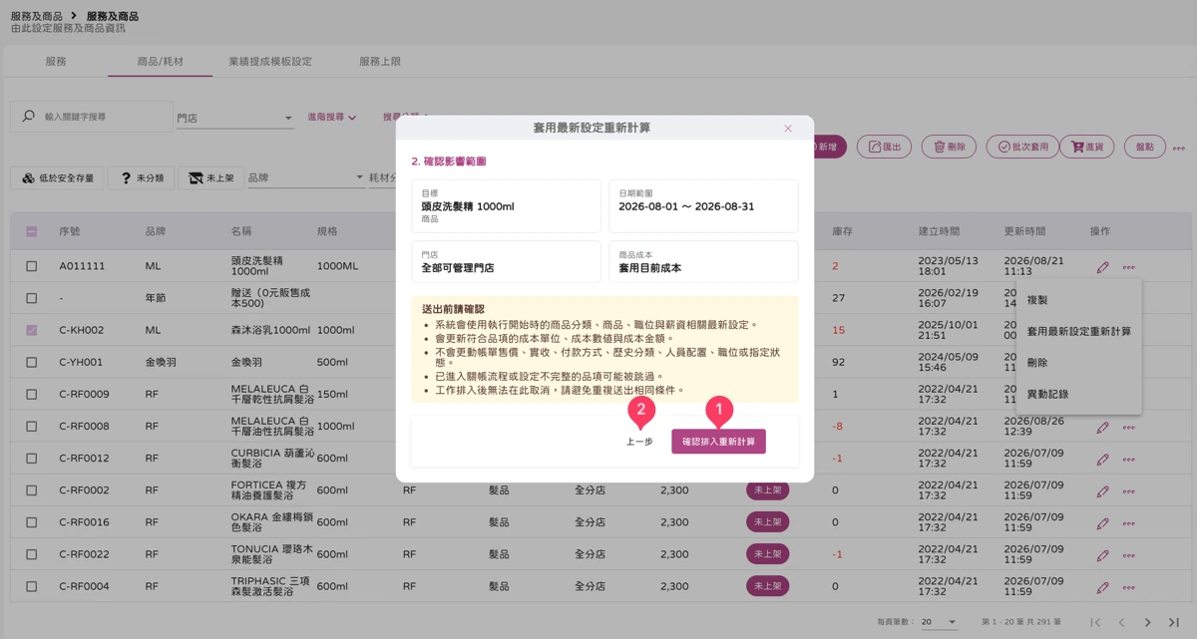
Task: Open the 品牌 brand filter dropdown
Action: [x=305, y=177]
